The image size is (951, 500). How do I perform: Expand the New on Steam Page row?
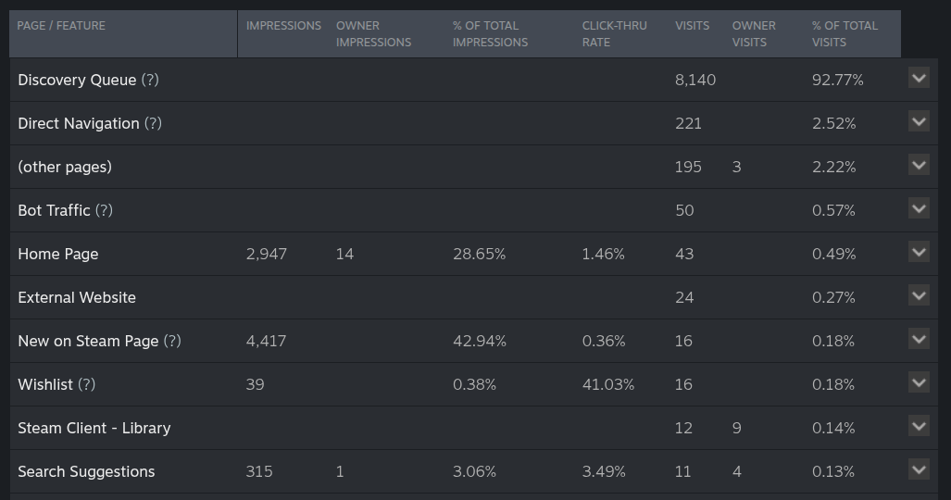pyautogui.click(x=918, y=339)
